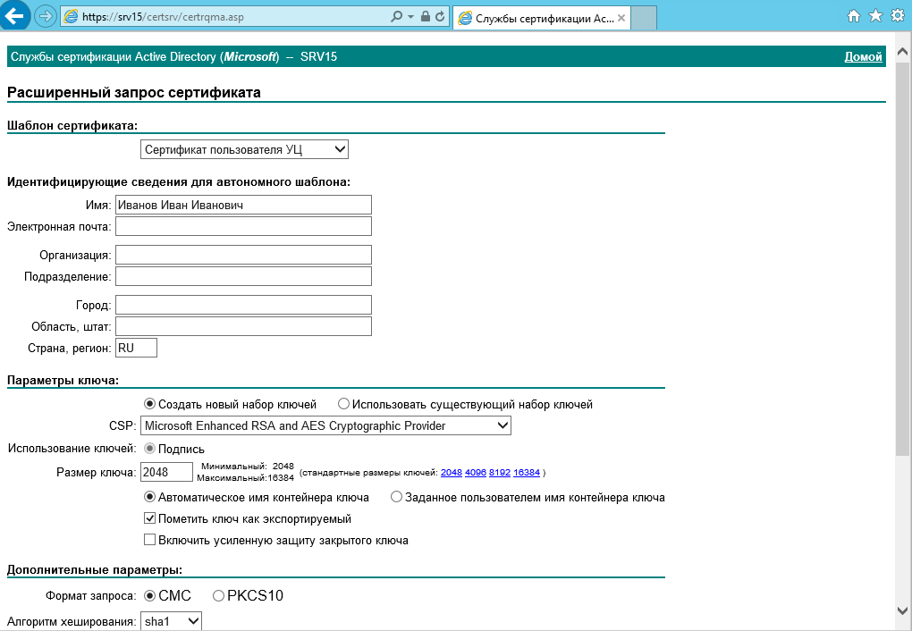Image resolution: width=912 pixels, height=631 pixels.
Task: Open the search magnifier in address bar
Action: coord(397,16)
